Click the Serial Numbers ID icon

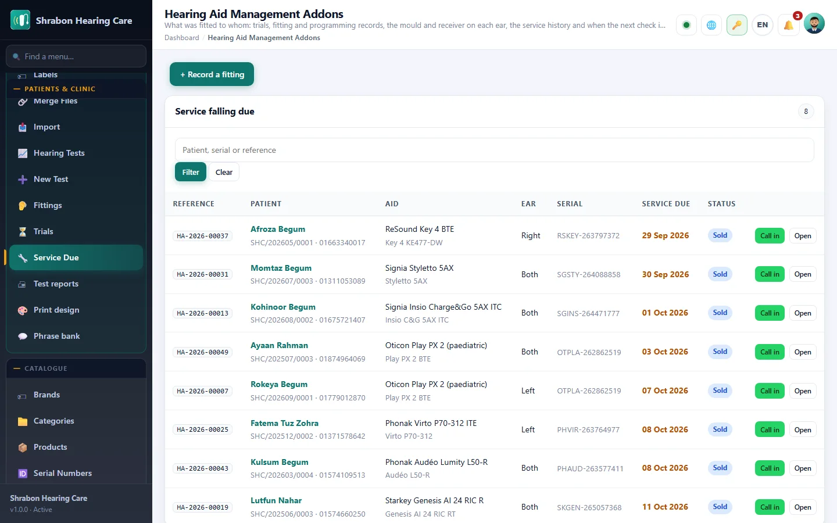click(23, 474)
